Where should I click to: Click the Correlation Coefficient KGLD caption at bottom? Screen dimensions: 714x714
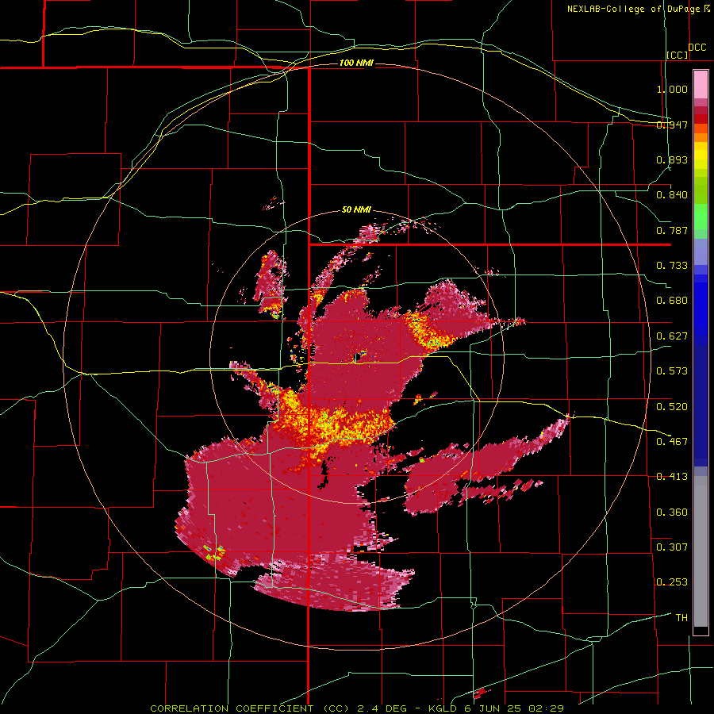coord(357,708)
